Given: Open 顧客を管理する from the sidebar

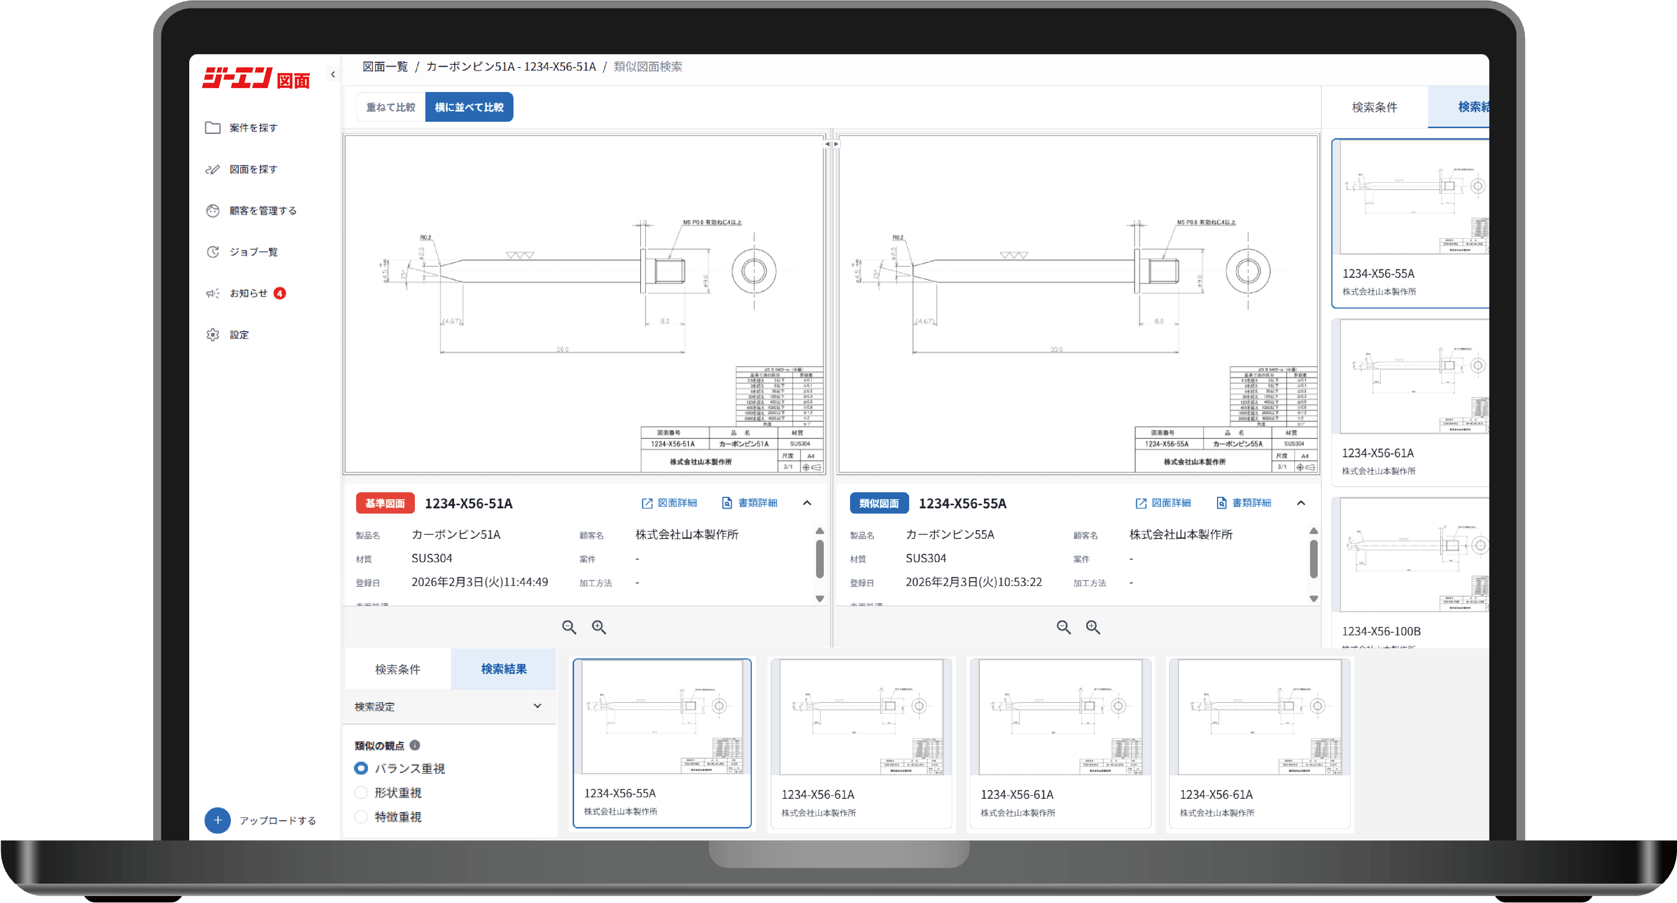Looking at the screenshot, I should (x=262, y=210).
